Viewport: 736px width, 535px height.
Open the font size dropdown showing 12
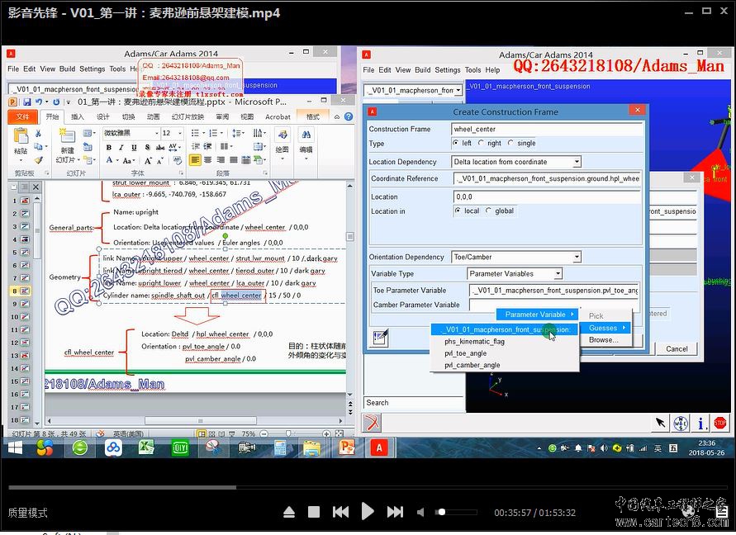(x=180, y=133)
